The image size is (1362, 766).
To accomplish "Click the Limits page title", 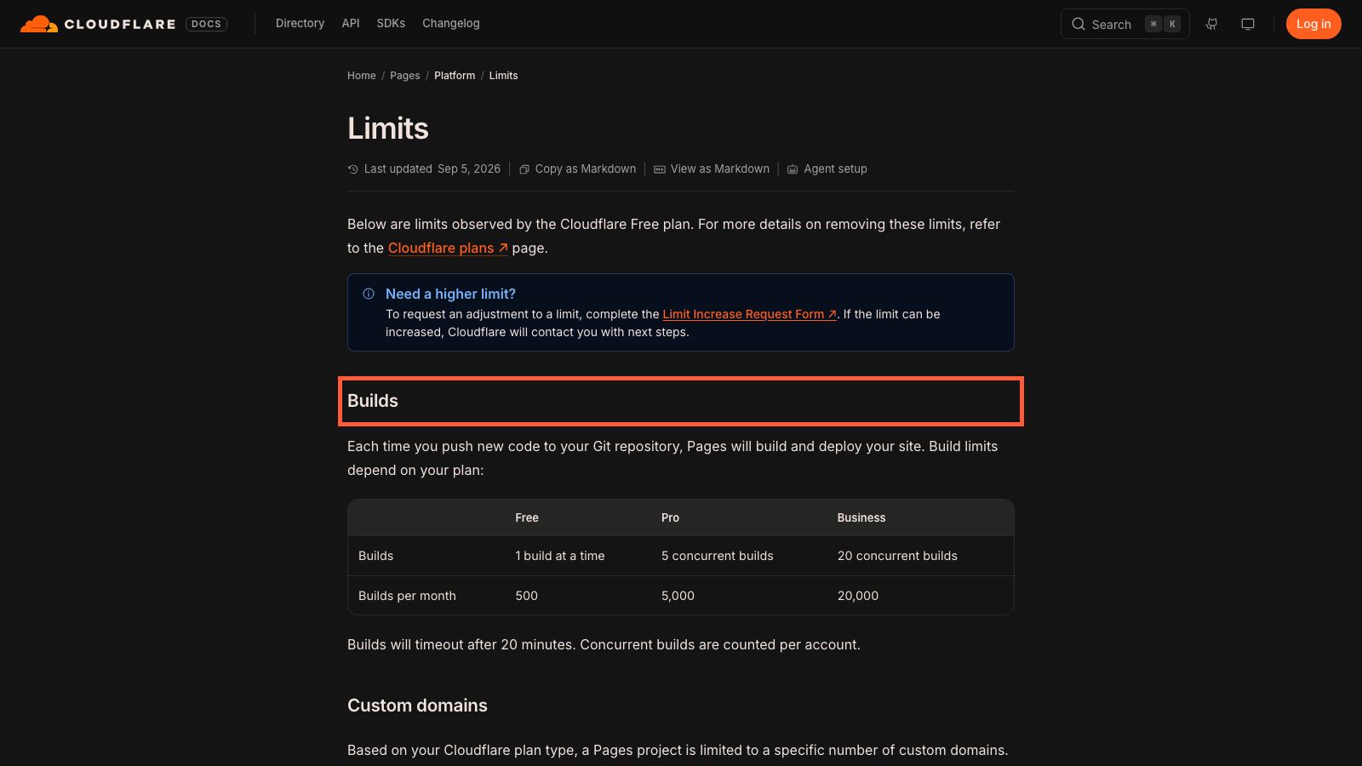I will coord(388,129).
